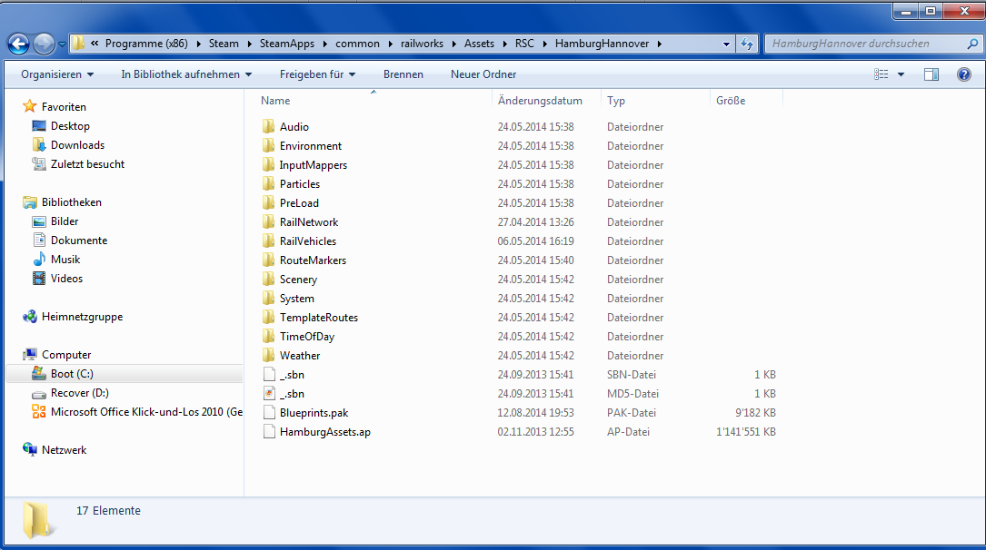Select the Environment folder icon
Screen dimensions: 986x550
[268, 145]
